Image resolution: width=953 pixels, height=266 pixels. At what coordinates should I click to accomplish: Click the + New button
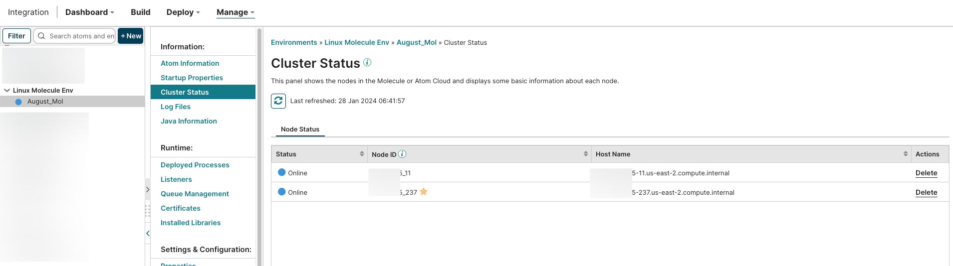coord(131,36)
